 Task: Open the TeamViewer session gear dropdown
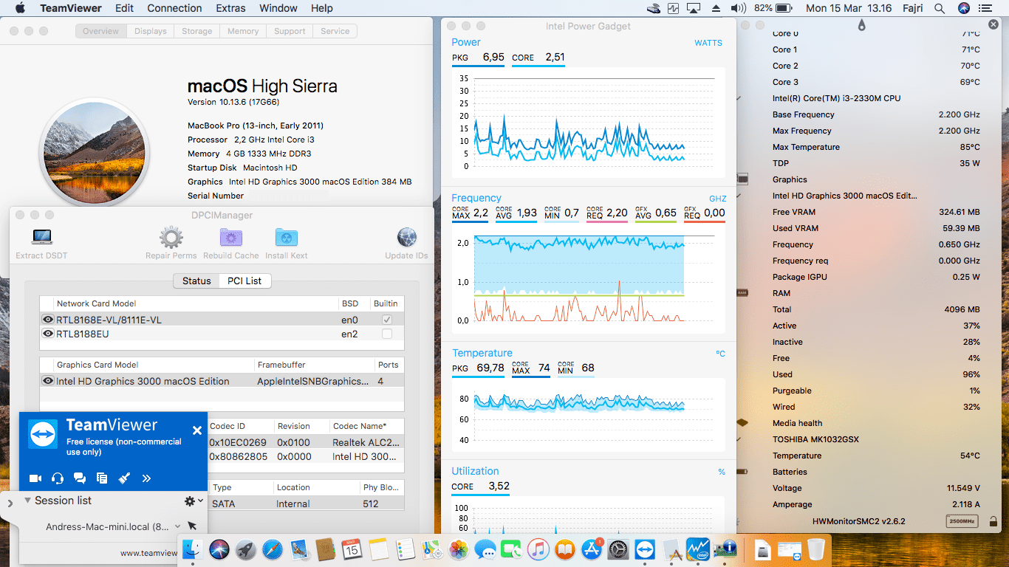[194, 501]
